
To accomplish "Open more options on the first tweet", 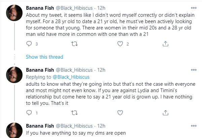I will [194, 7].
